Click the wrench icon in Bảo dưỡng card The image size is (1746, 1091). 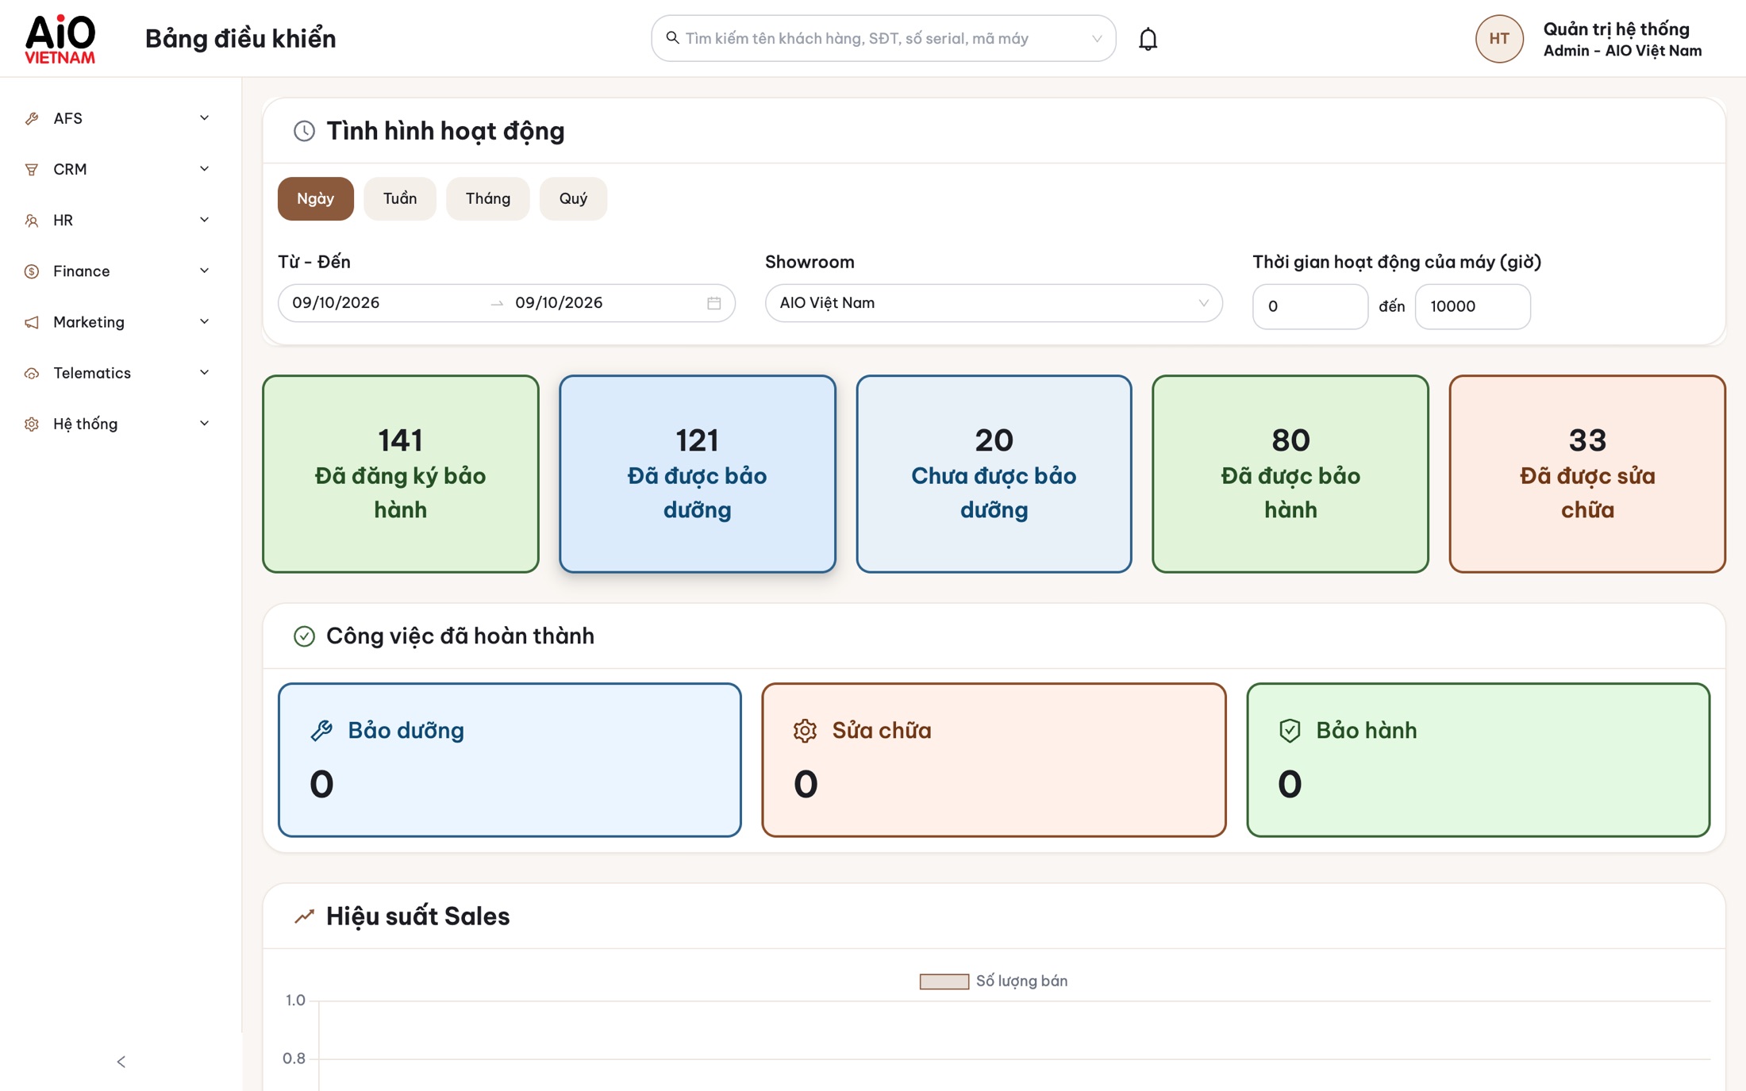point(321,730)
